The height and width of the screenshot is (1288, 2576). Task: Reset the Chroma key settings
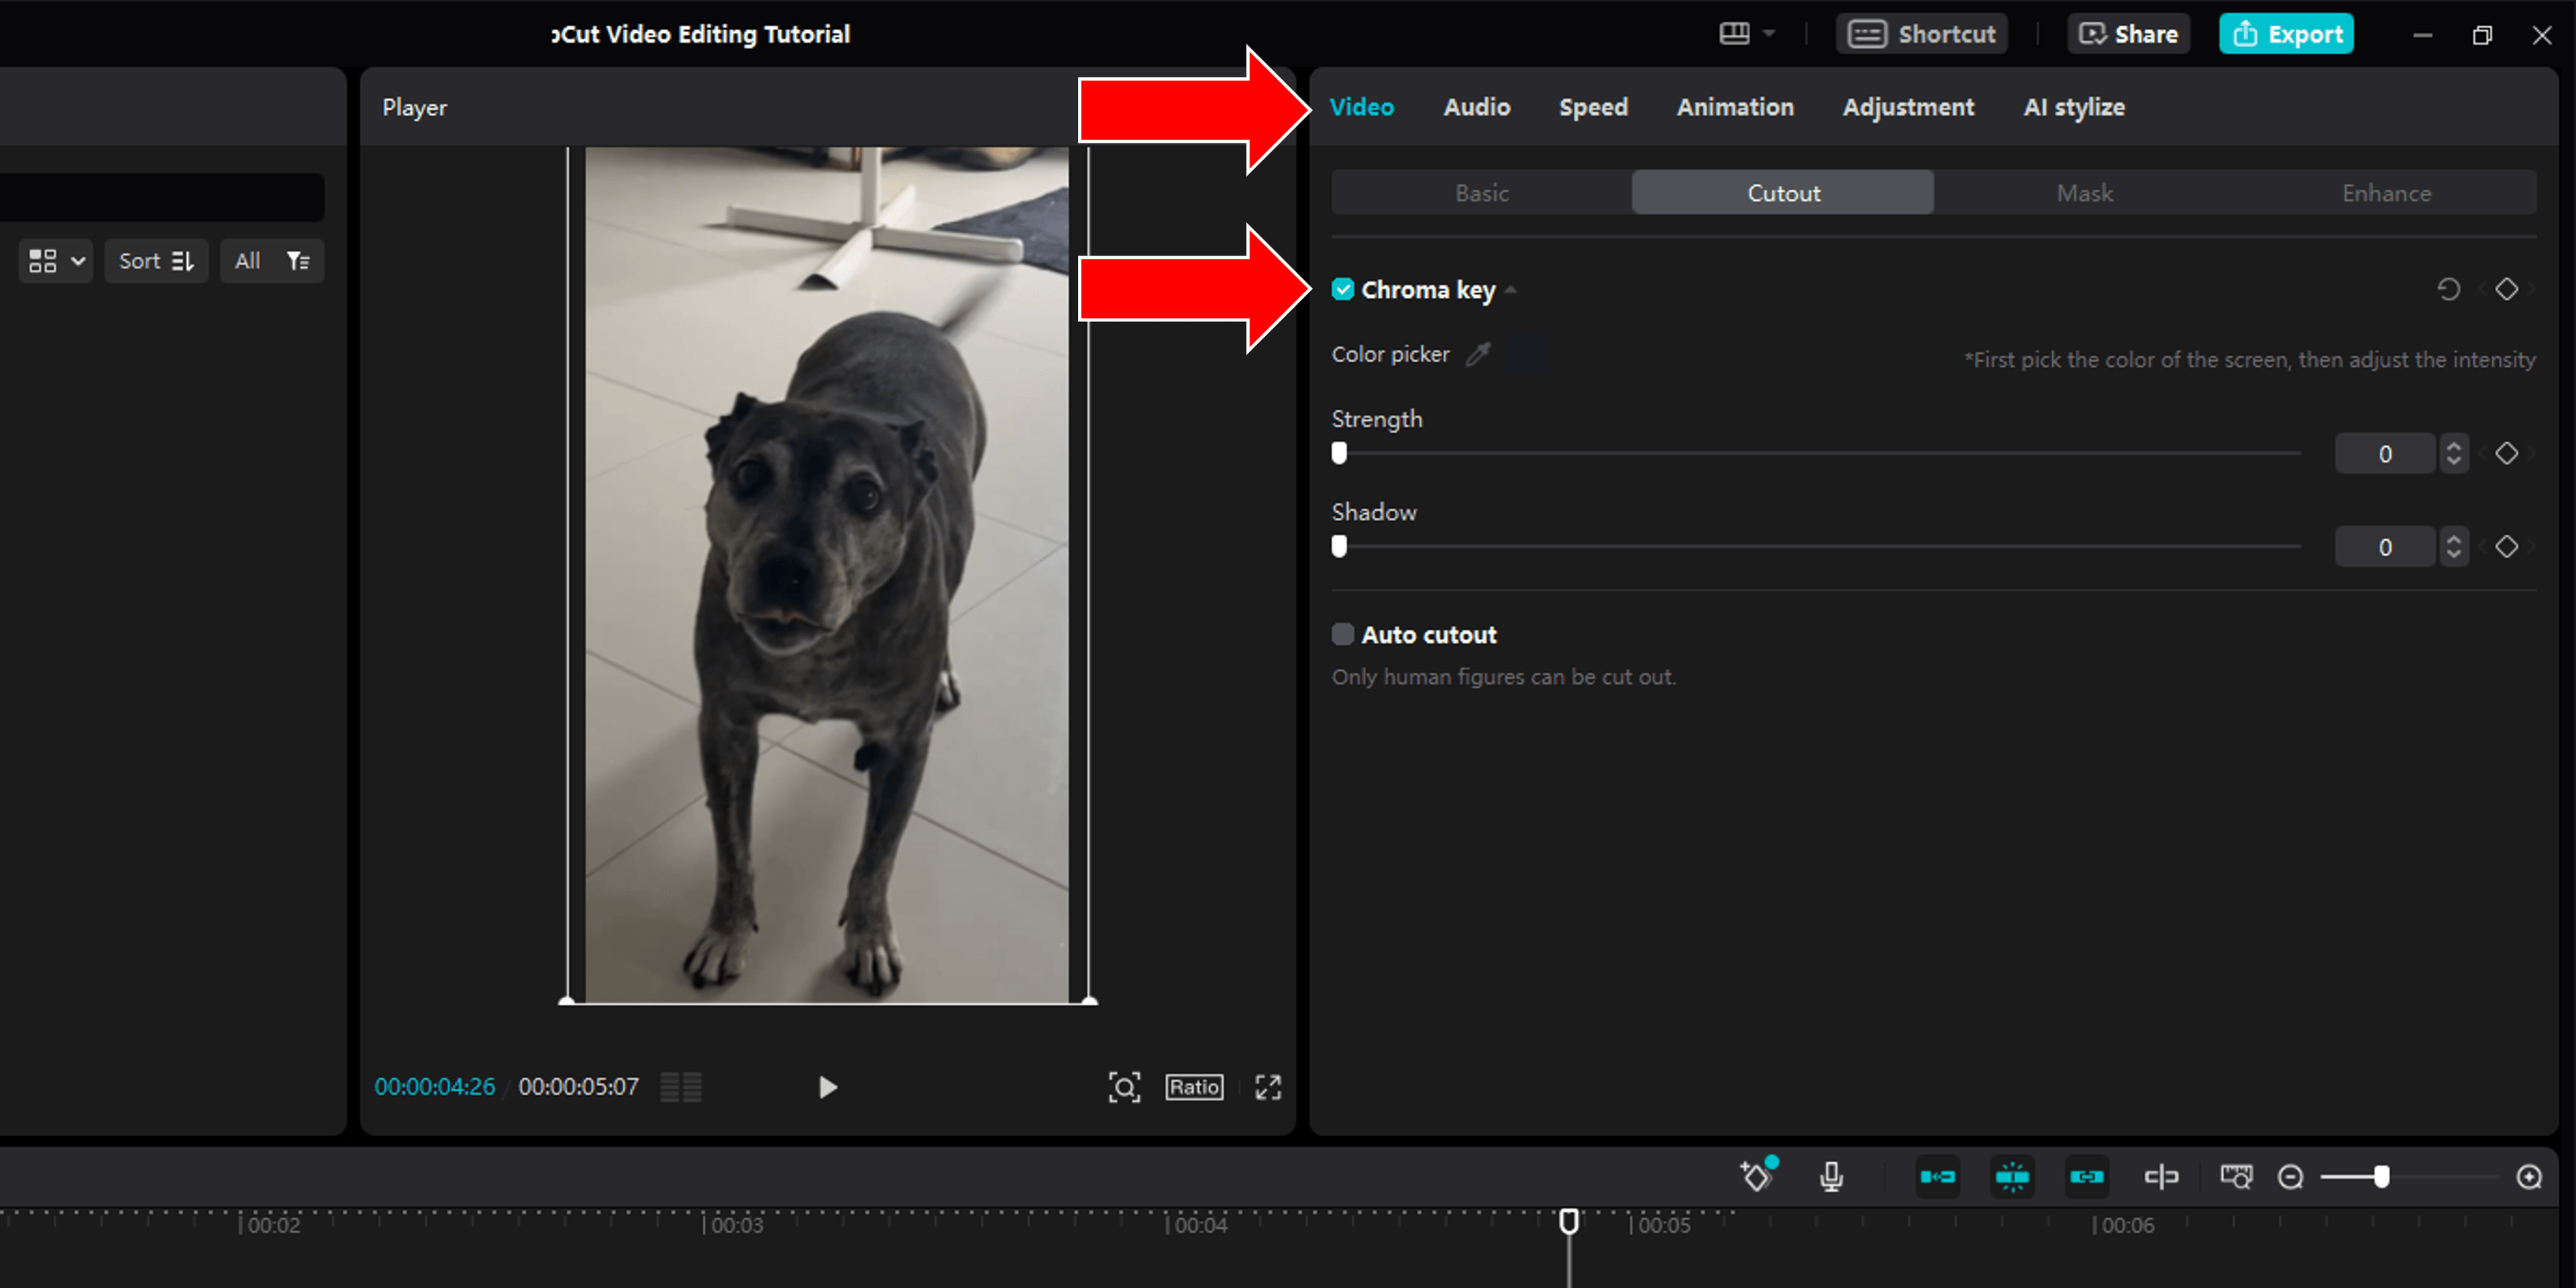(2448, 290)
